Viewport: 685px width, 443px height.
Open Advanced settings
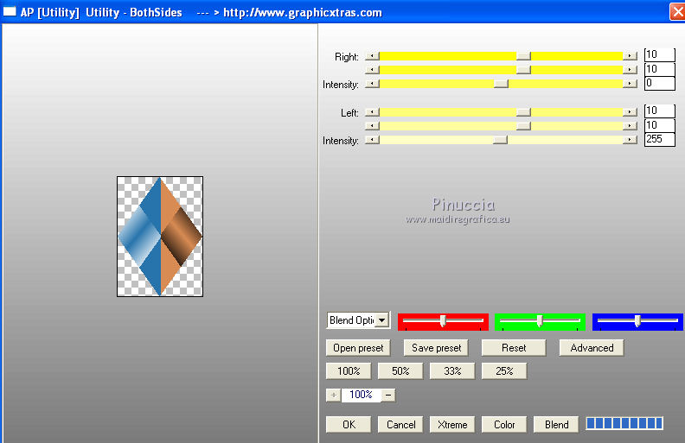pyautogui.click(x=592, y=348)
